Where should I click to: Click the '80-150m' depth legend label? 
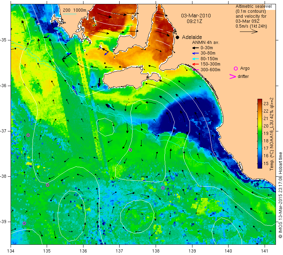(209, 59)
